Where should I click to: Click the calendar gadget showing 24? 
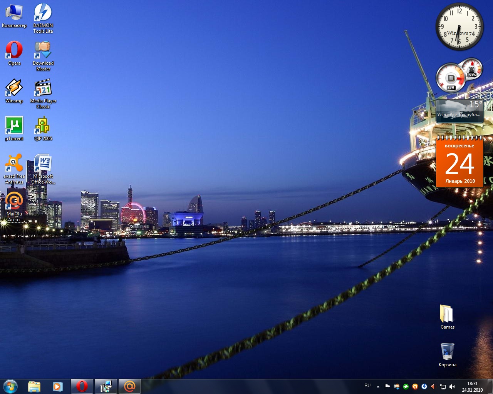pyautogui.click(x=459, y=163)
